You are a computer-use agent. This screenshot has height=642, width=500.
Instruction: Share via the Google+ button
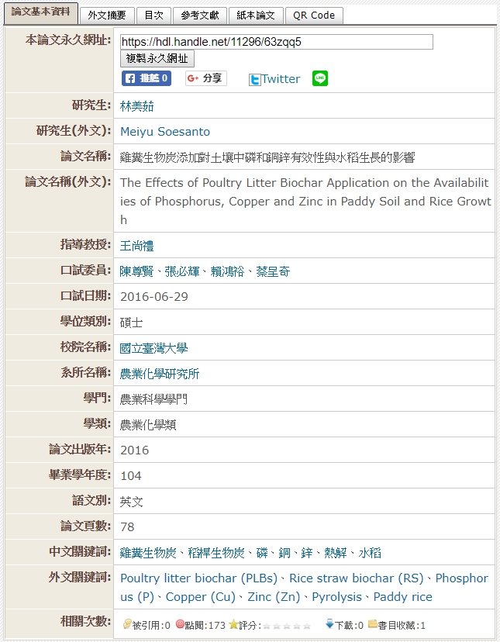click(205, 78)
